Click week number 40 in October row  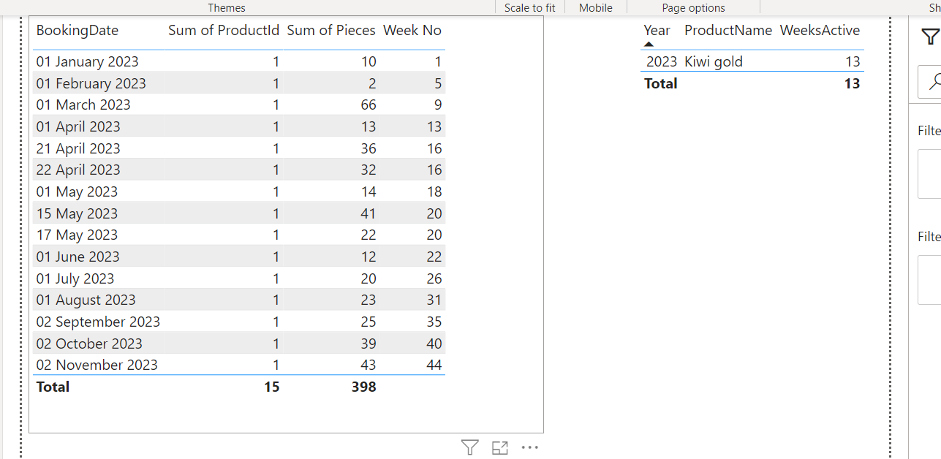(x=434, y=344)
